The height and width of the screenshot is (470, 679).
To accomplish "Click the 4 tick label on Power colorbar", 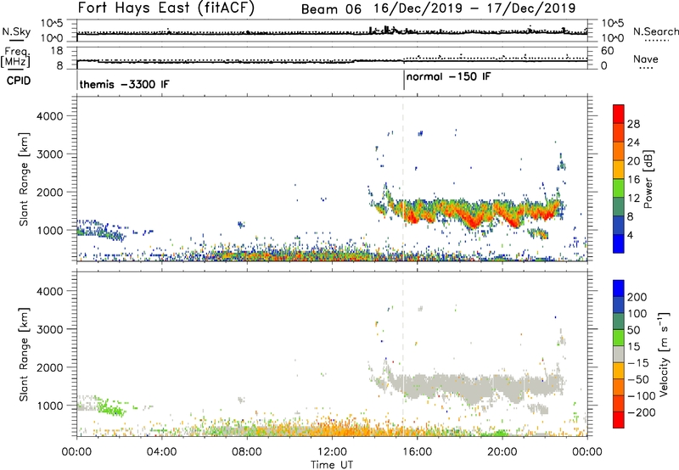I will [631, 235].
